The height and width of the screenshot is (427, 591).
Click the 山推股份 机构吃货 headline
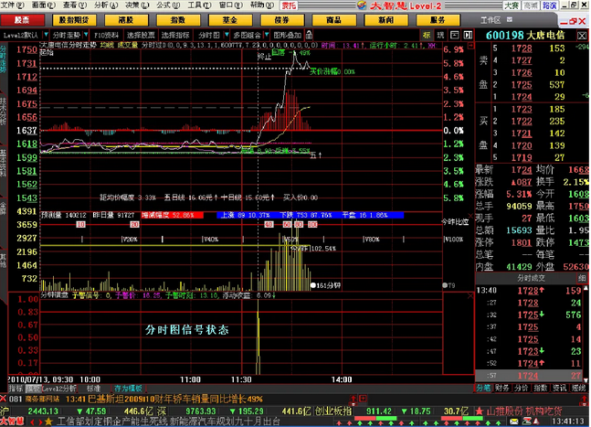click(523, 411)
